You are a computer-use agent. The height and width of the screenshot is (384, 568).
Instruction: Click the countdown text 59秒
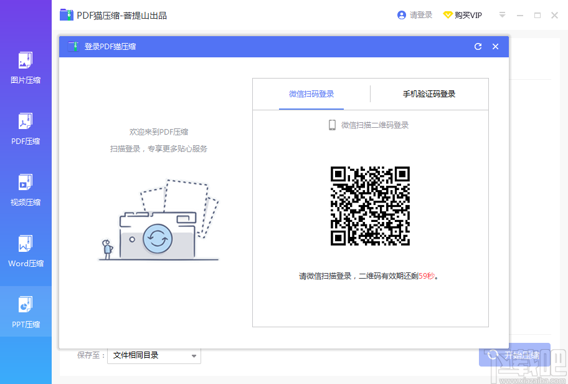(427, 276)
